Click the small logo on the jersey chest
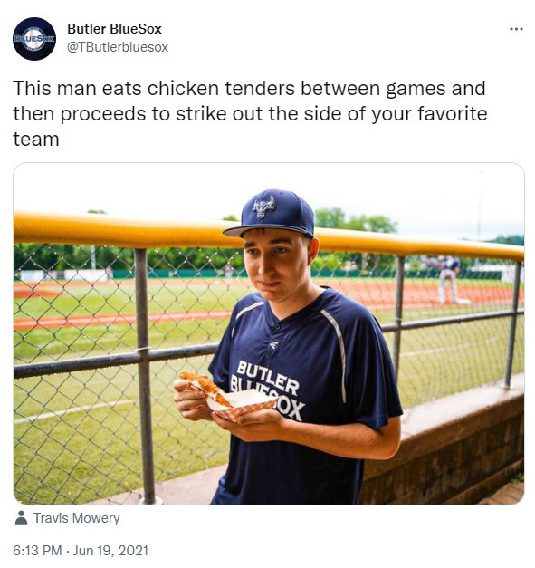The width and height of the screenshot is (535, 568). [x=274, y=345]
